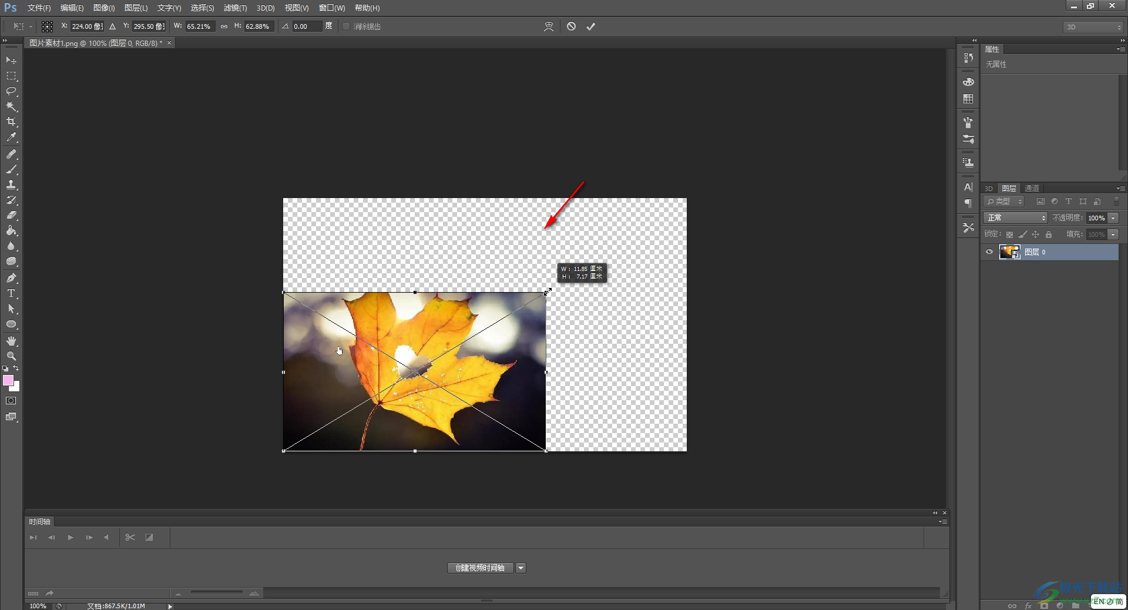Open the opacity slider dropdown

[1113, 218]
